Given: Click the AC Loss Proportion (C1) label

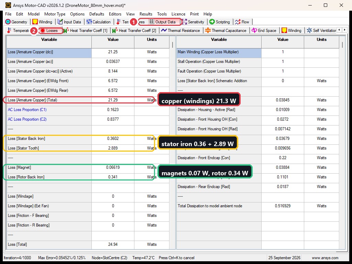Looking at the screenshot, I should 27,110.
